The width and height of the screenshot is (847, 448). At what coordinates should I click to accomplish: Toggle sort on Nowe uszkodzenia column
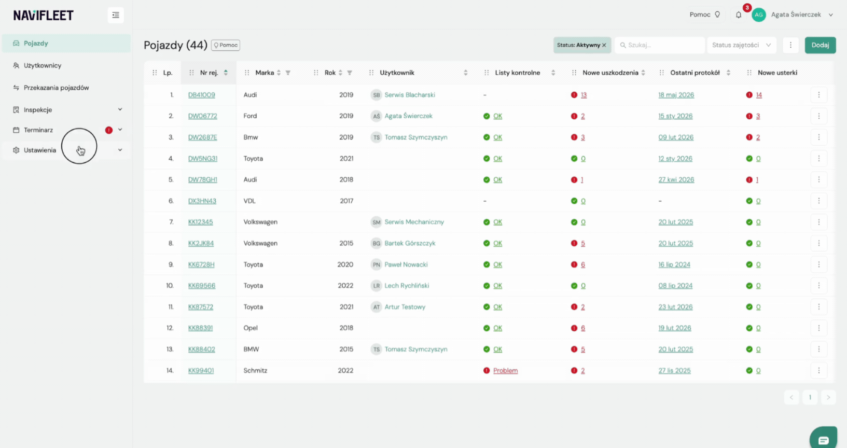(x=643, y=73)
